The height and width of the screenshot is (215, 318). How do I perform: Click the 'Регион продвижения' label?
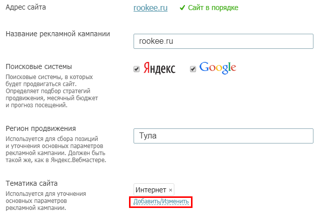[x=41, y=128]
